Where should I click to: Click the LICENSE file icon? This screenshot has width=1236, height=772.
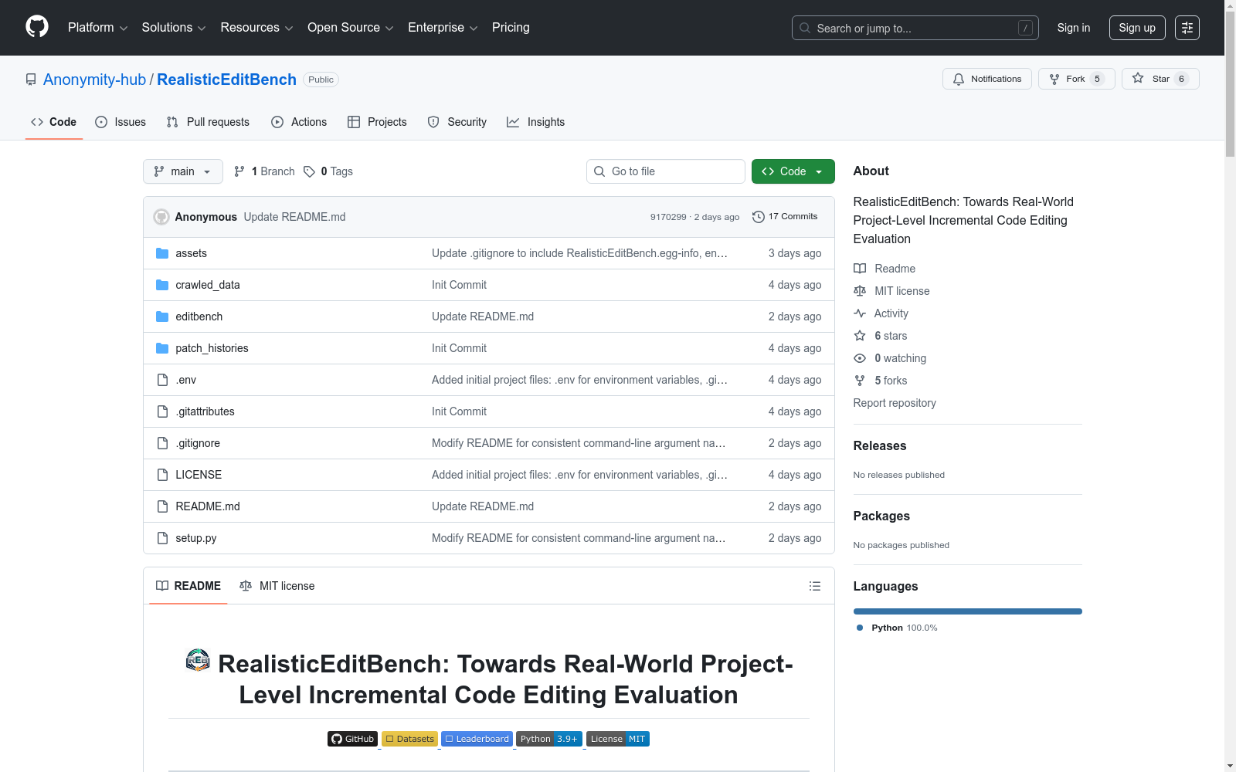point(162,475)
